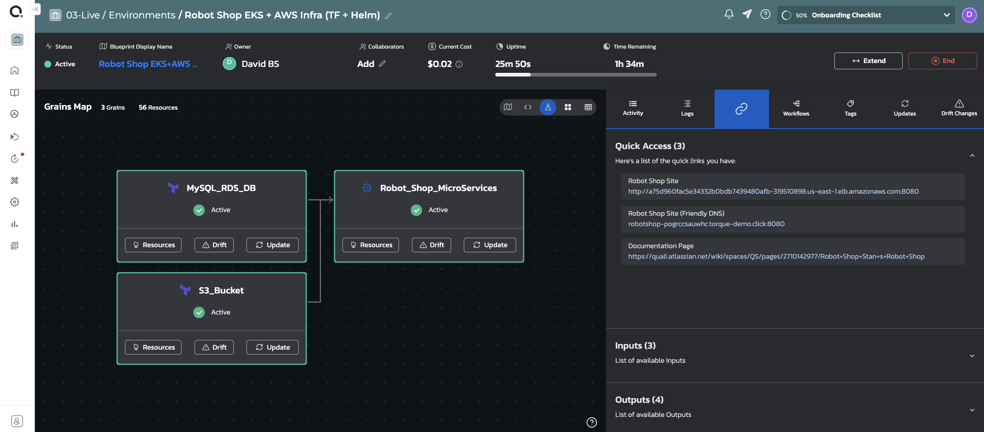Open the Drift Changes tab
Screen dimensions: 984x432
pos(958,108)
